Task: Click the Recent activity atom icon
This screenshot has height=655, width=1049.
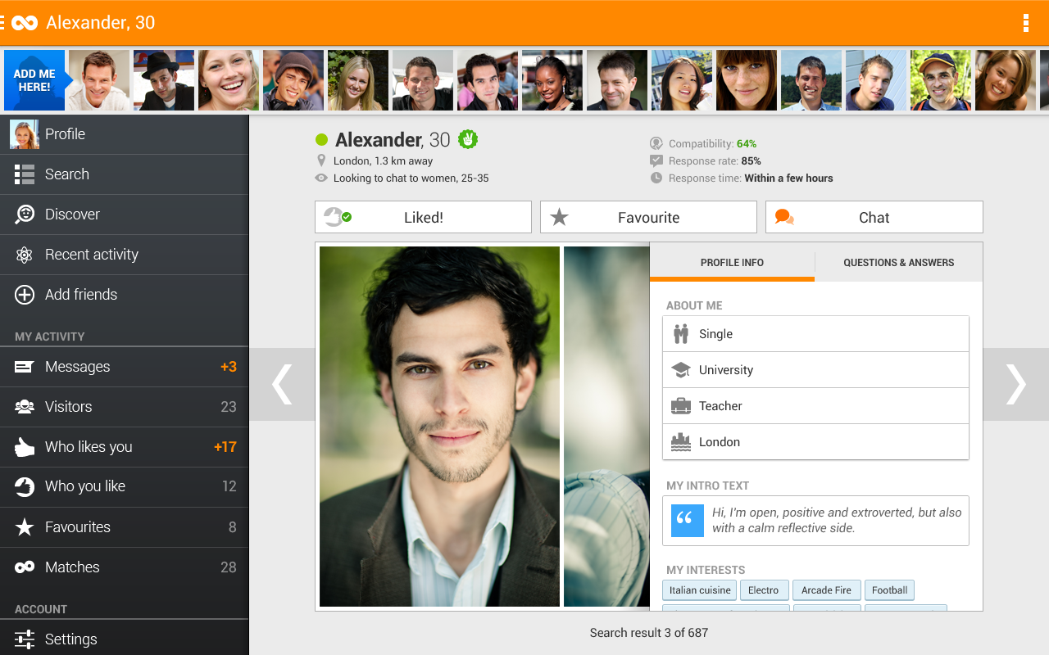Action: 25,255
